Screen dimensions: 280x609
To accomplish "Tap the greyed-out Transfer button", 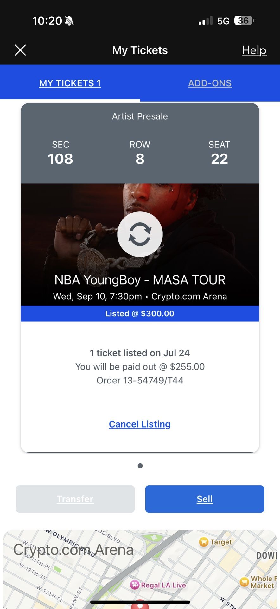I will click(75, 499).
